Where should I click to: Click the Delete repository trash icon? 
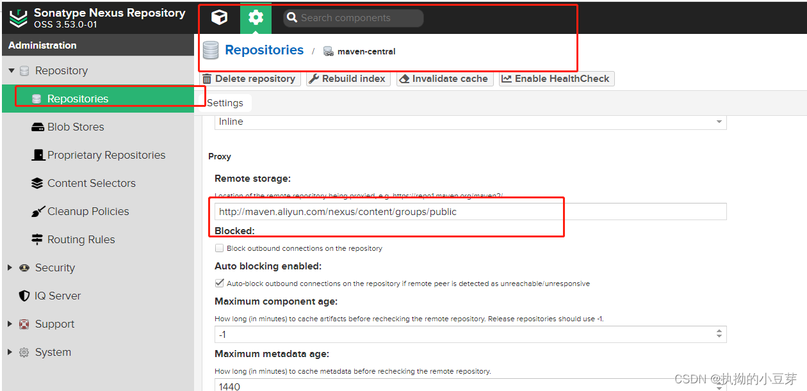(207, 79)
